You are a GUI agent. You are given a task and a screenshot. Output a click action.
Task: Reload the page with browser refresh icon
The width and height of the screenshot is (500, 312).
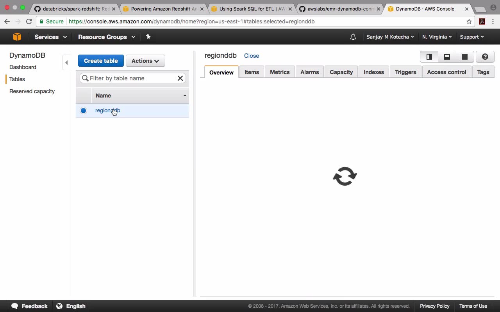pyautogui.click(x=29, y=21)
